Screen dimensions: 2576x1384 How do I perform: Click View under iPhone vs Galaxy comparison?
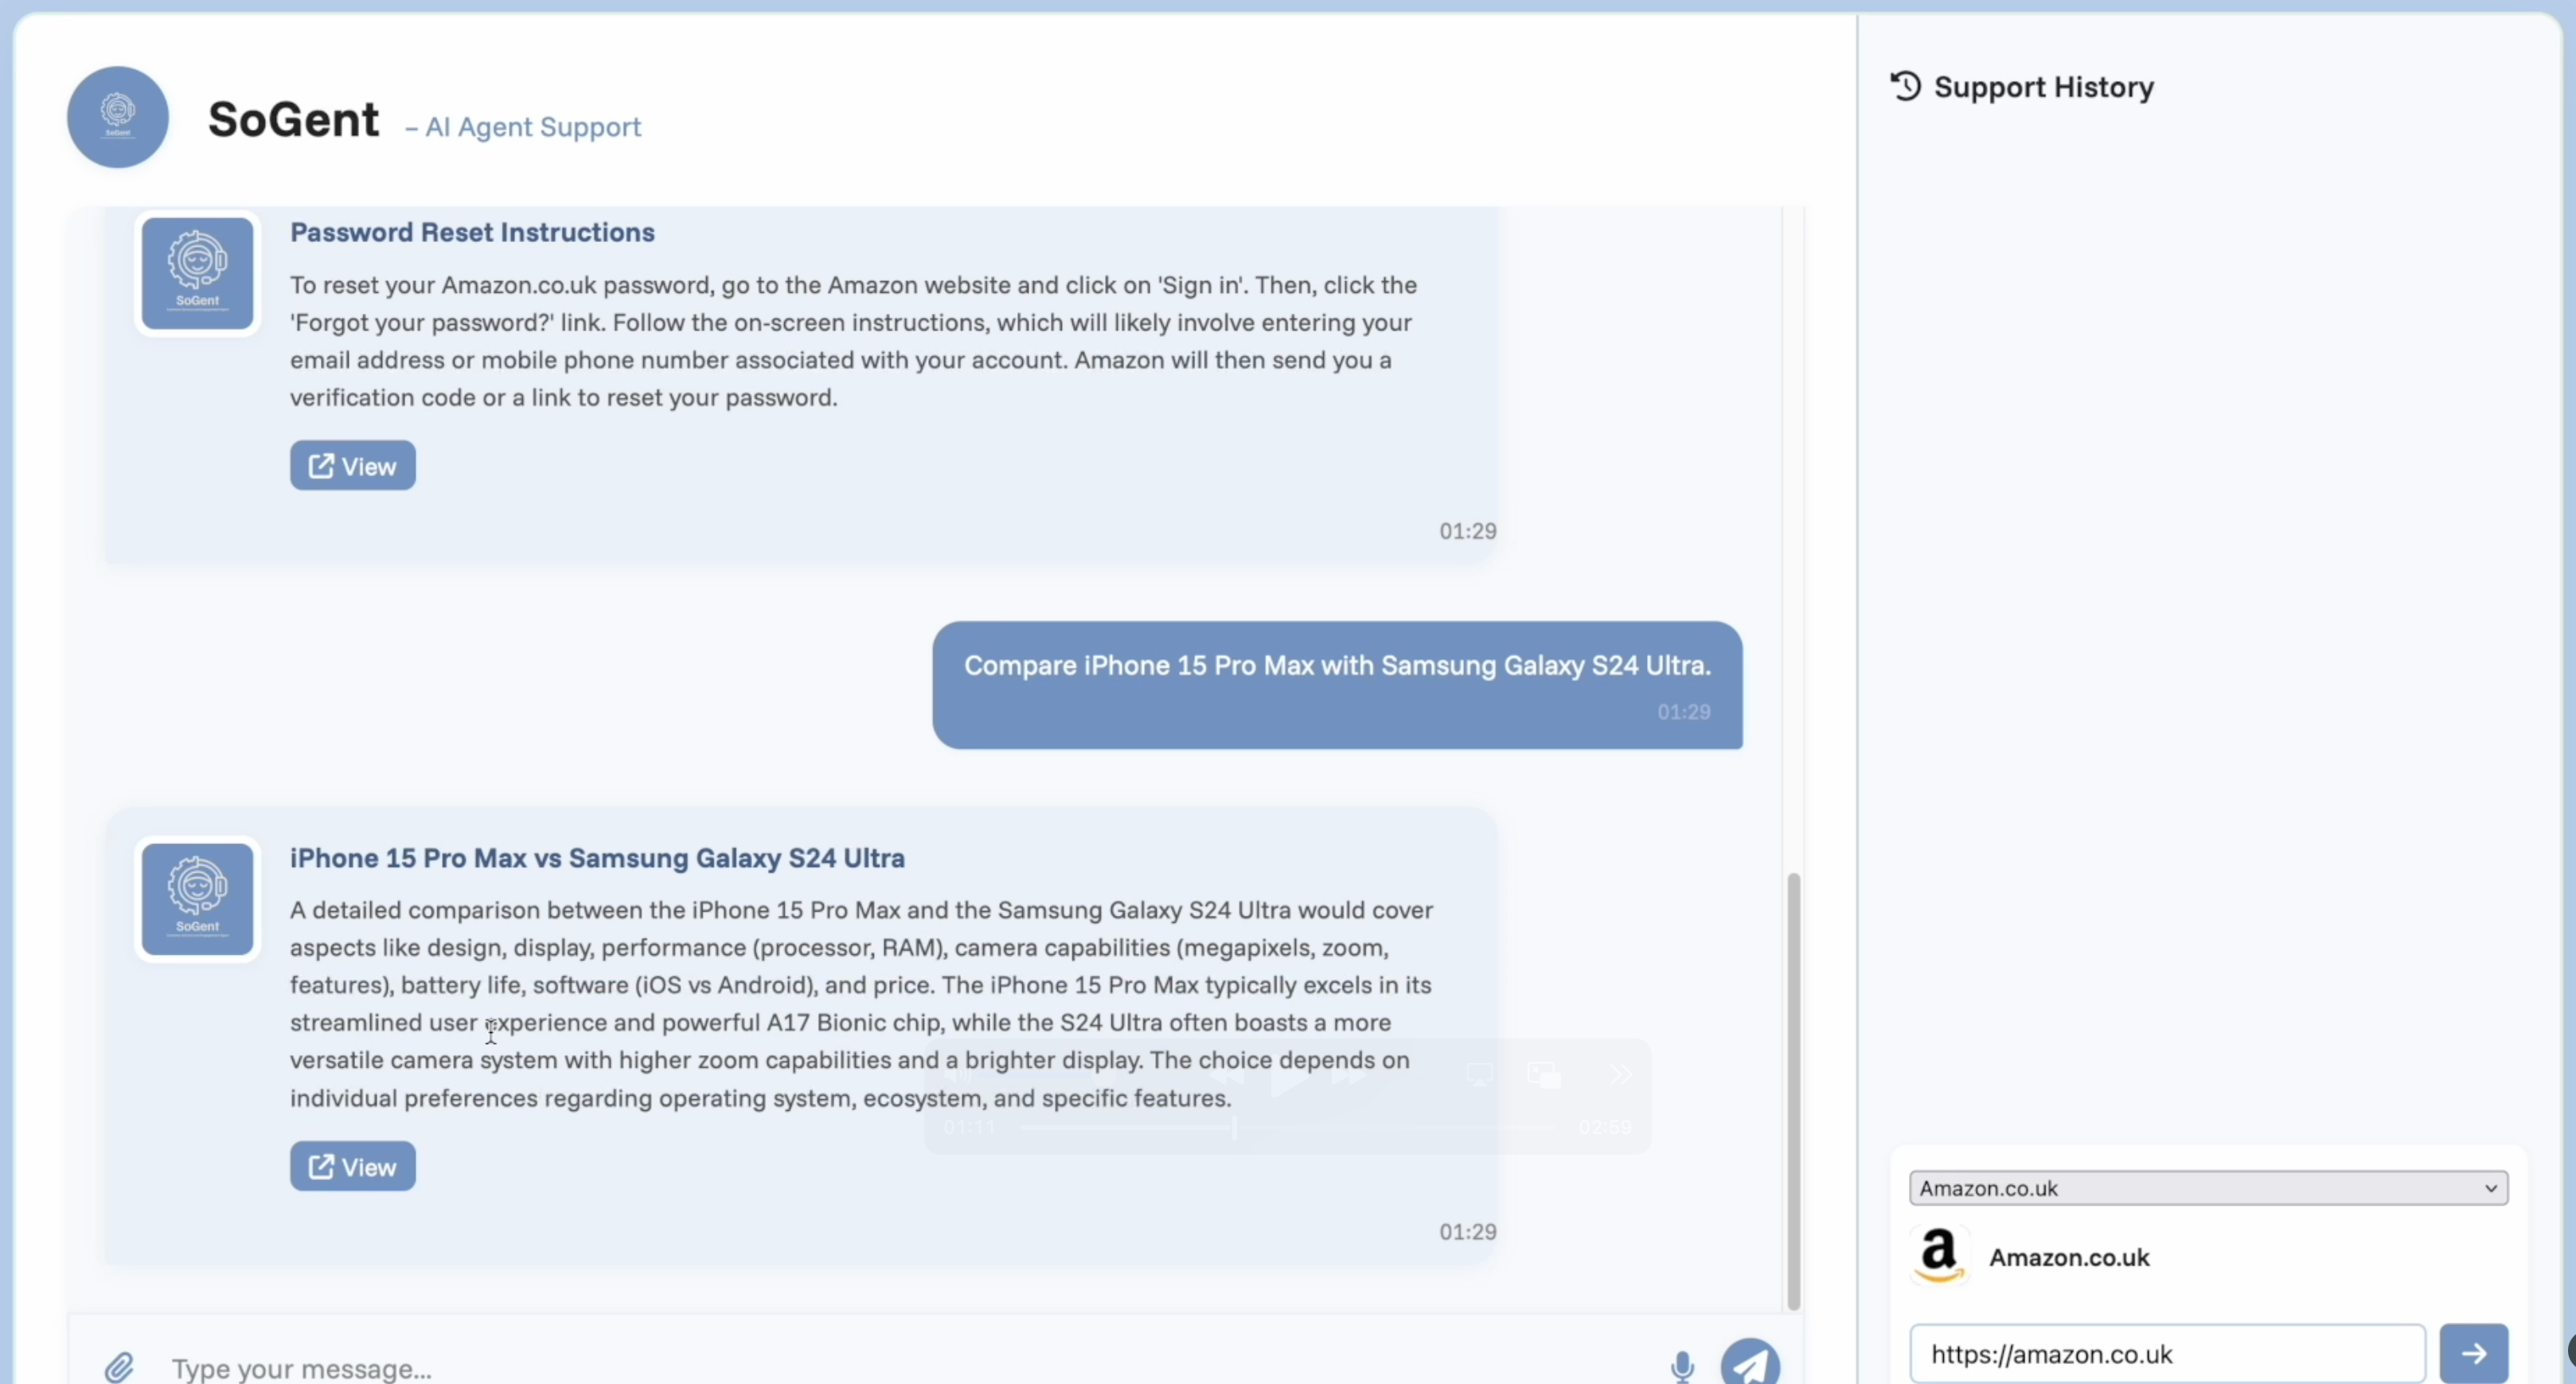point(352,1167)
